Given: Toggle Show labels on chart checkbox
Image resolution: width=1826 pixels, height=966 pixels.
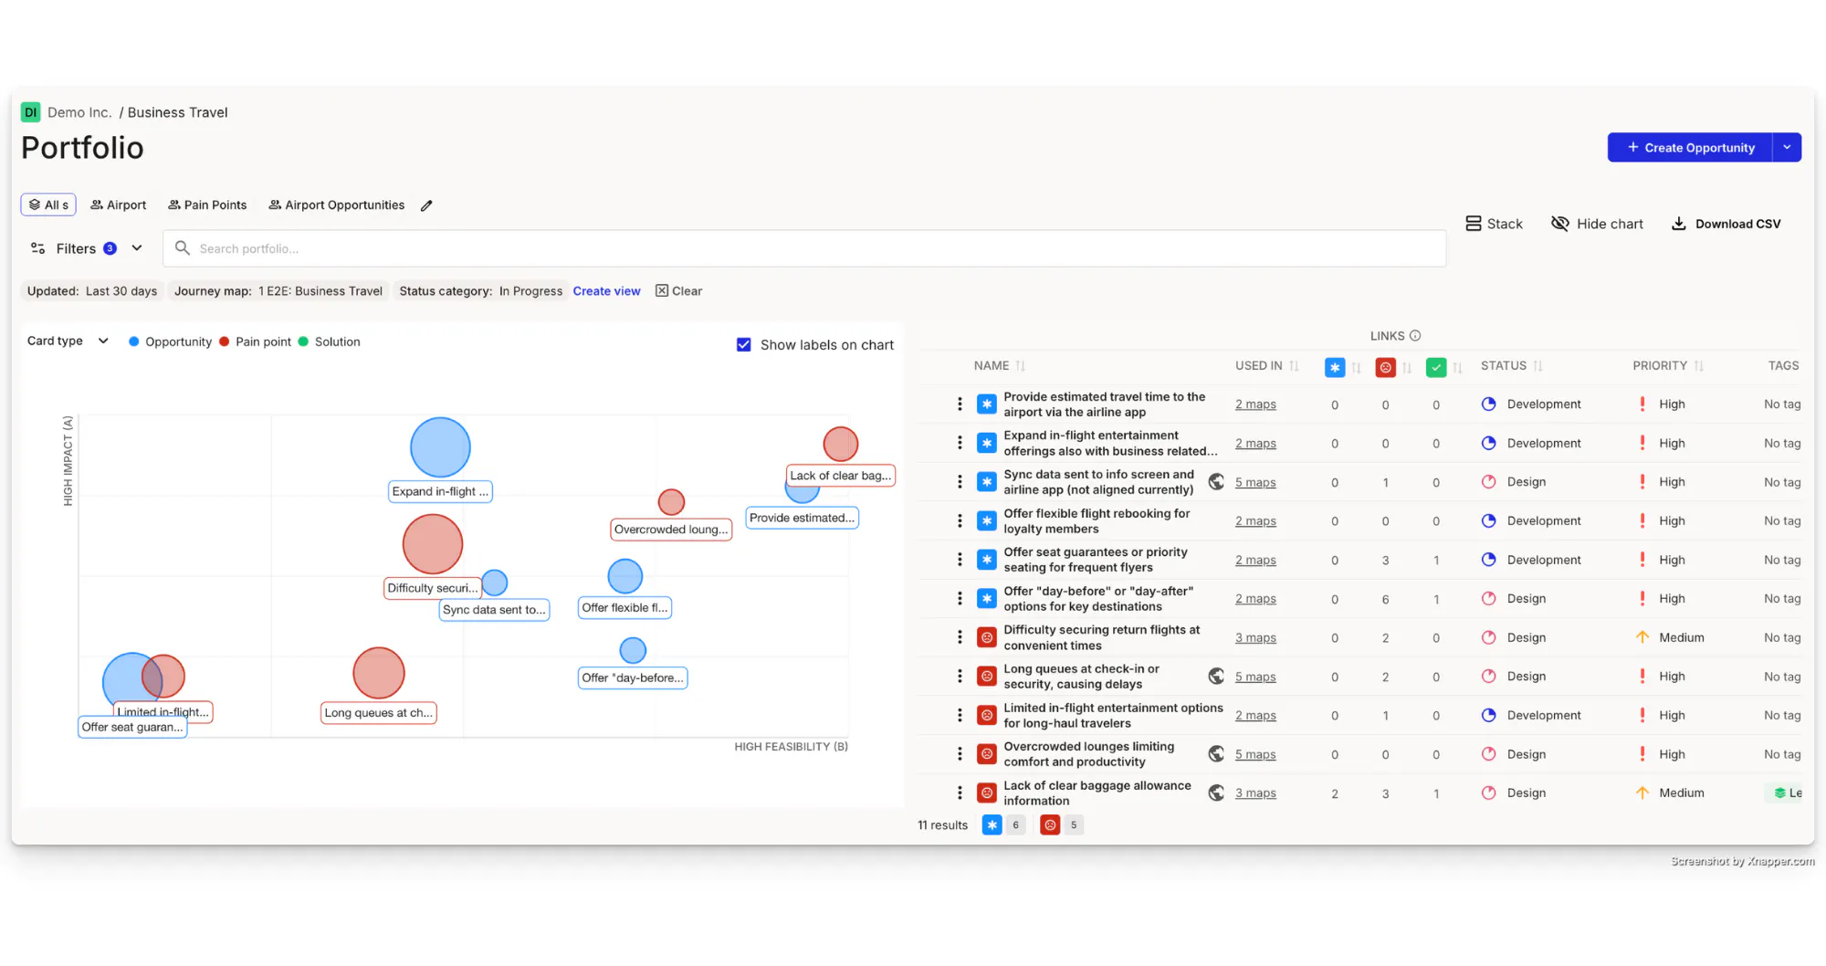Looking at the screenshot, I should (744, 345).
